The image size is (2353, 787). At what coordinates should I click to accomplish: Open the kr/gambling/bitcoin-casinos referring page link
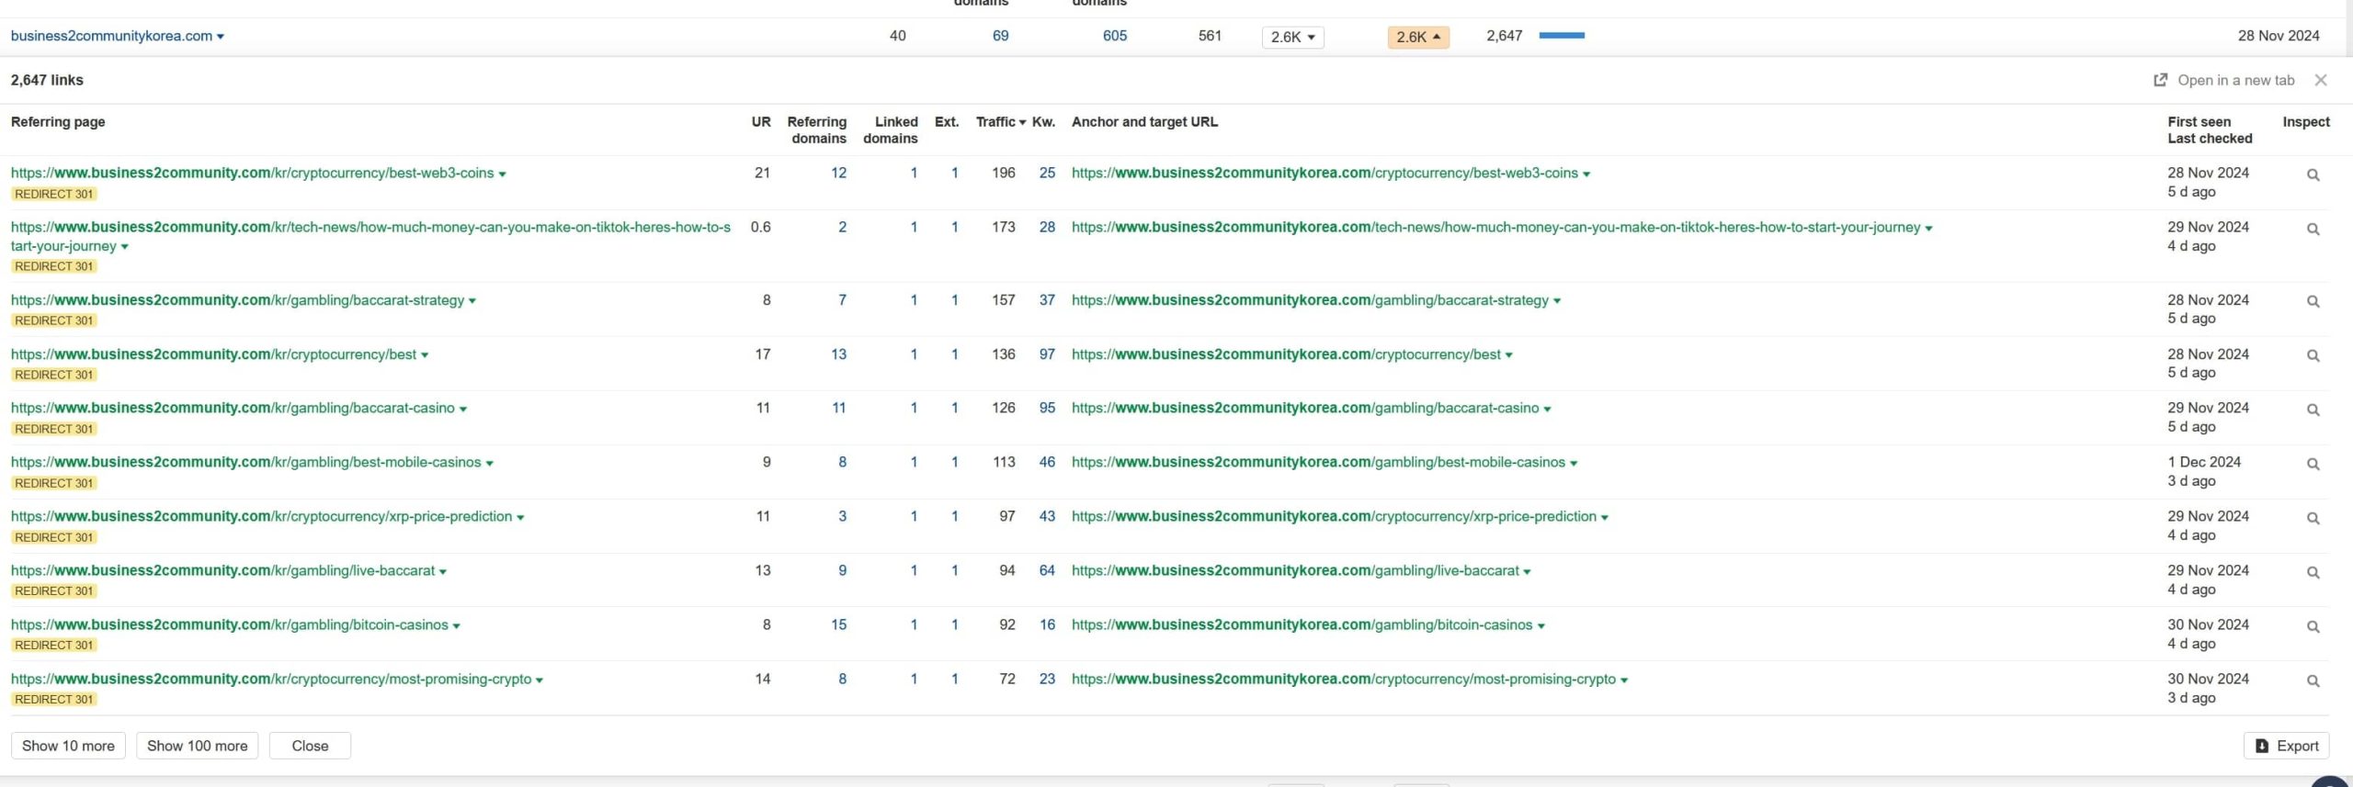pyautogui.click(x=230, y=624)
